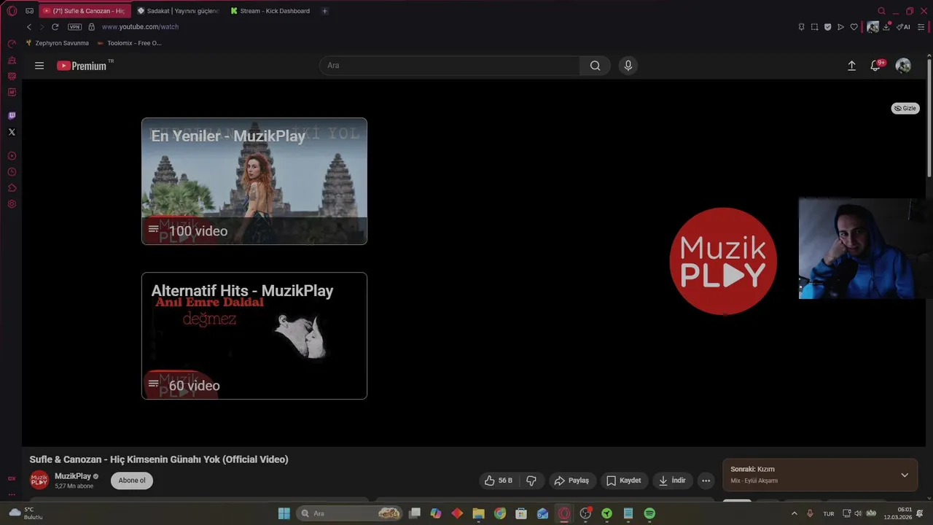Take a snapshot with the crop icon
Viewport: 933px width, 525px height.
click(814, 27)
